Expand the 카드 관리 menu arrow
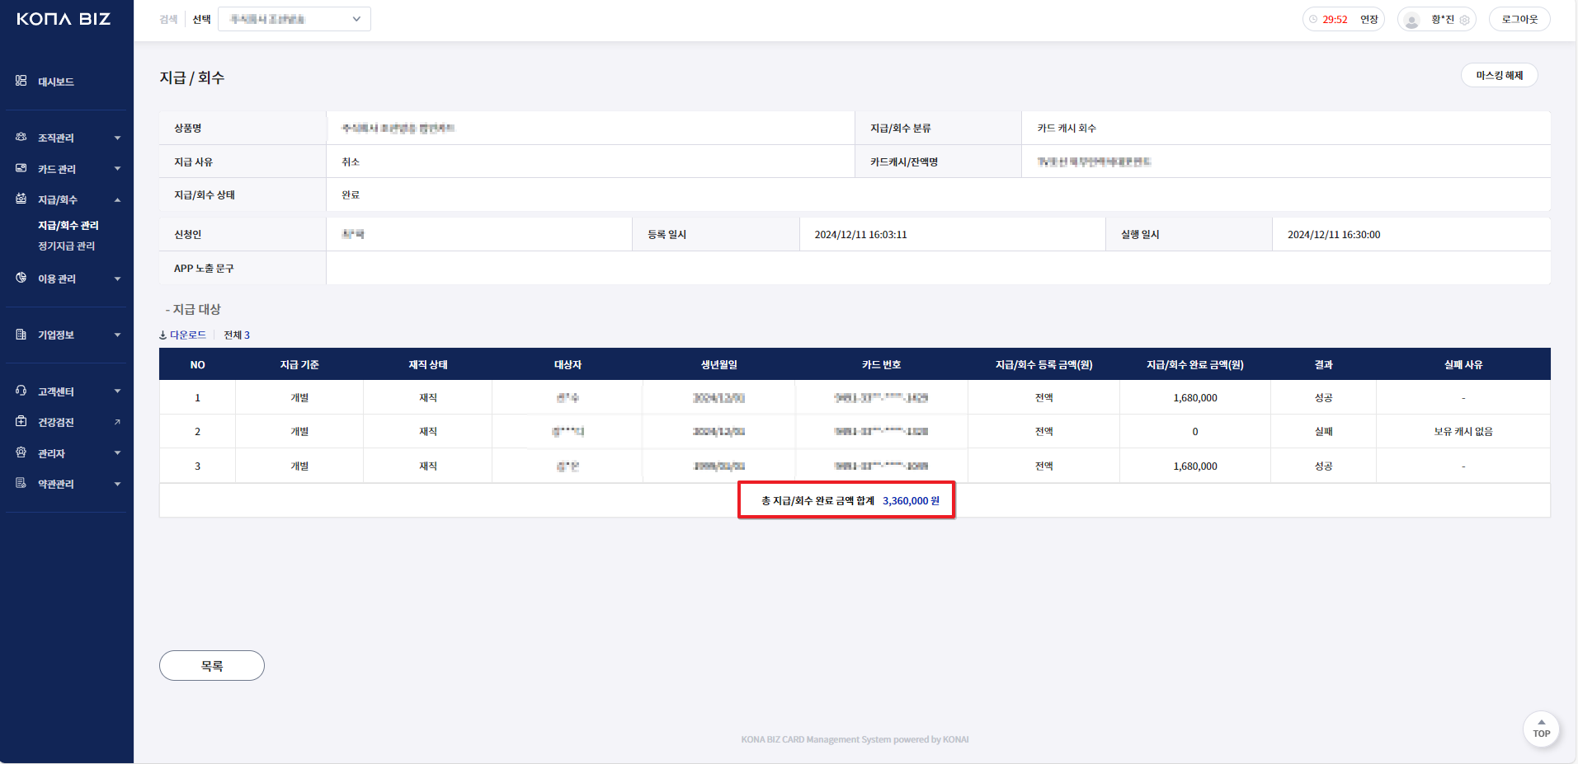1578x764 pixels. (x=117, y=169)
